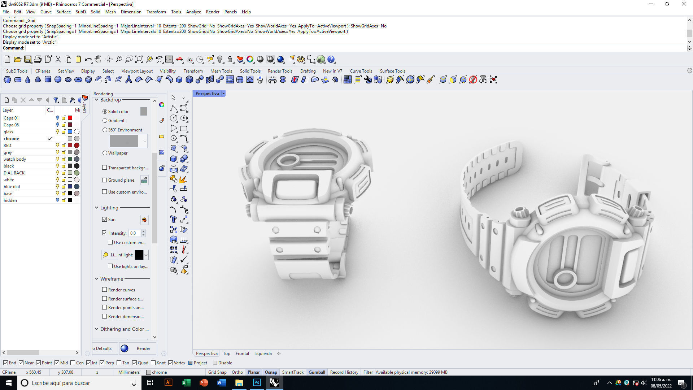The width and height of the screenshot is (693, 390).
Task: Open the 360° environment preview dropdown
Action: (x=145, y=141)
